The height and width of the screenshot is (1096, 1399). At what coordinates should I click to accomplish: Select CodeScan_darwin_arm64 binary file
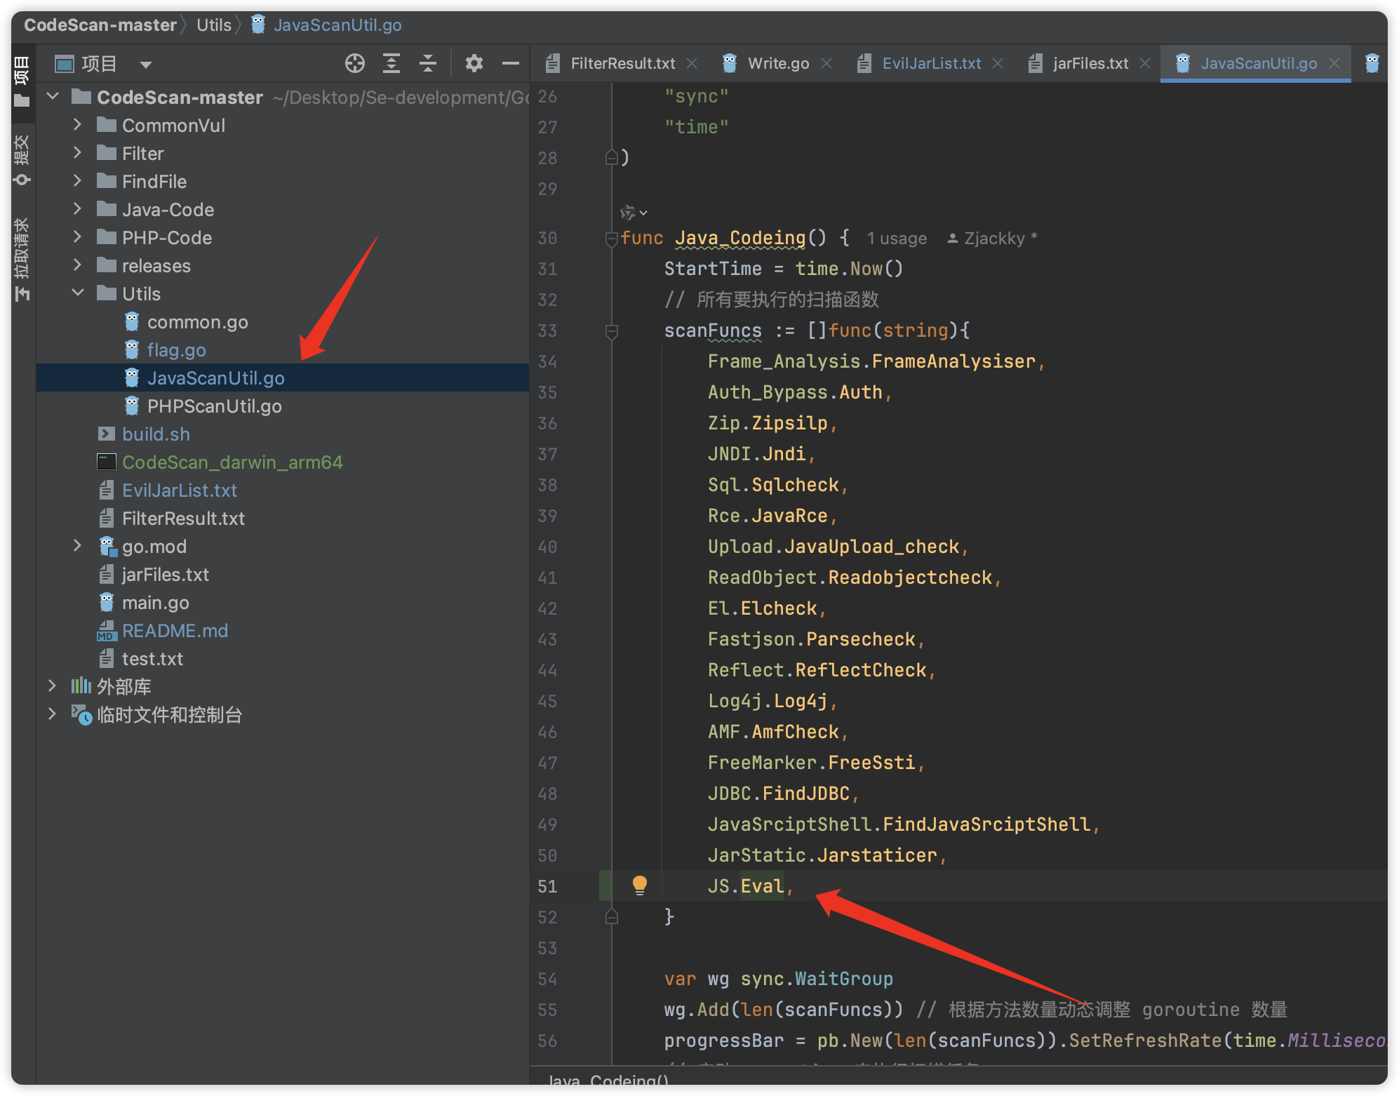click(232, 462)
